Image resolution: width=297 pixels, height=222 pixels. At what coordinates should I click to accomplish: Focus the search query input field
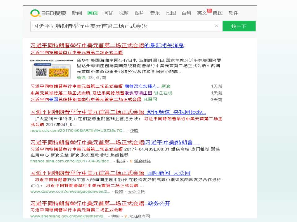coord(126,26)
